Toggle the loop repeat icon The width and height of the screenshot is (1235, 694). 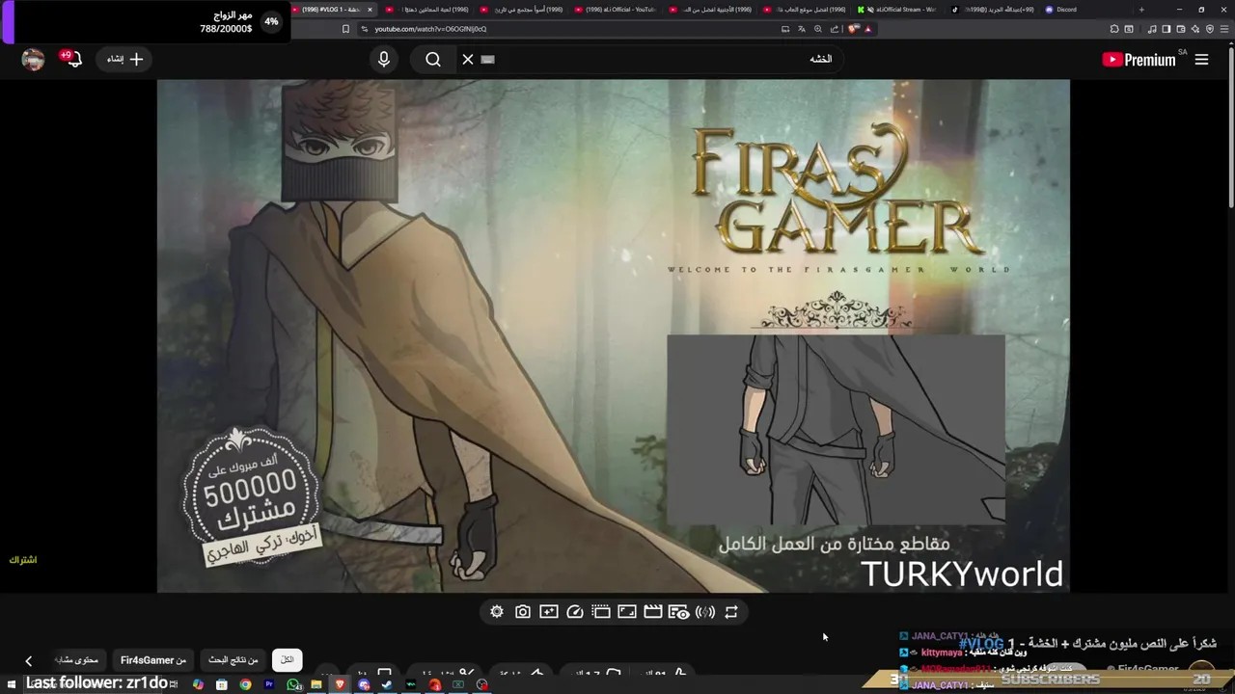(731, 612)
